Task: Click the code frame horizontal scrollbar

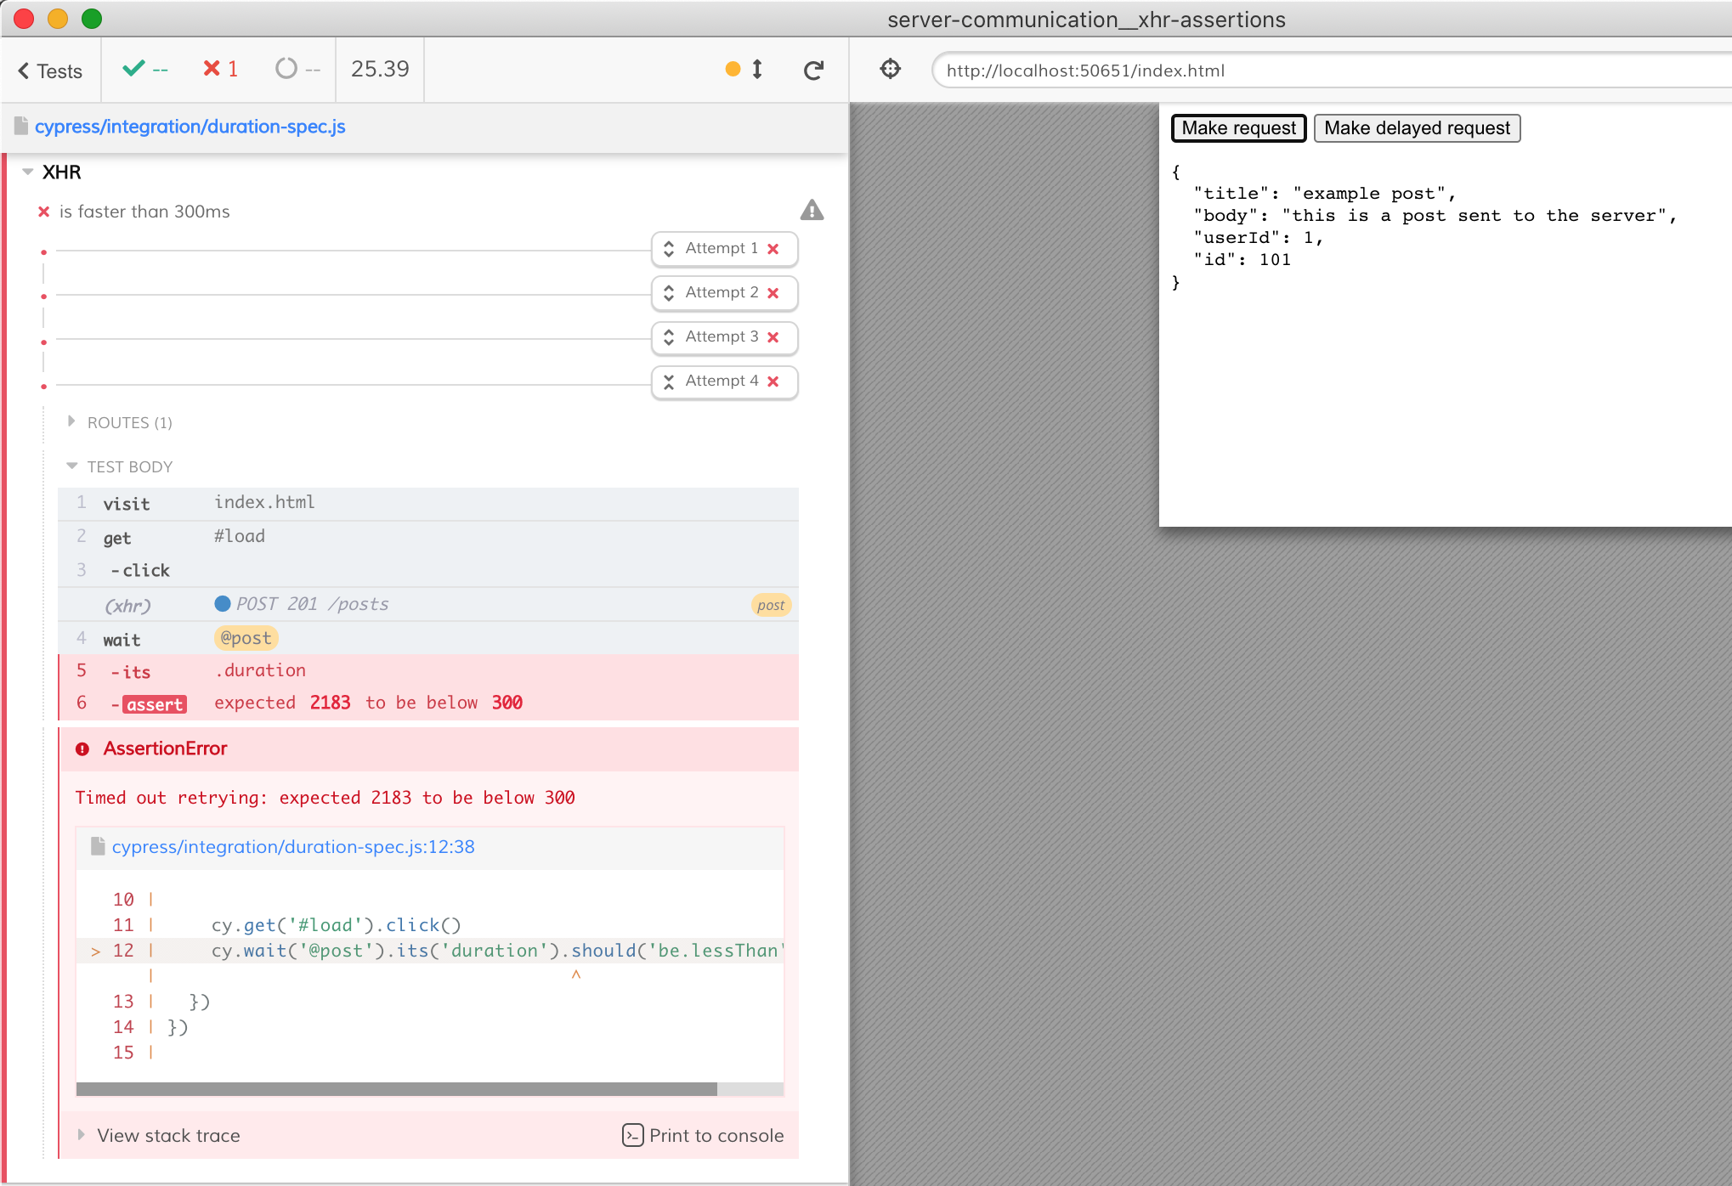Action: click(x=396, y=1089)
